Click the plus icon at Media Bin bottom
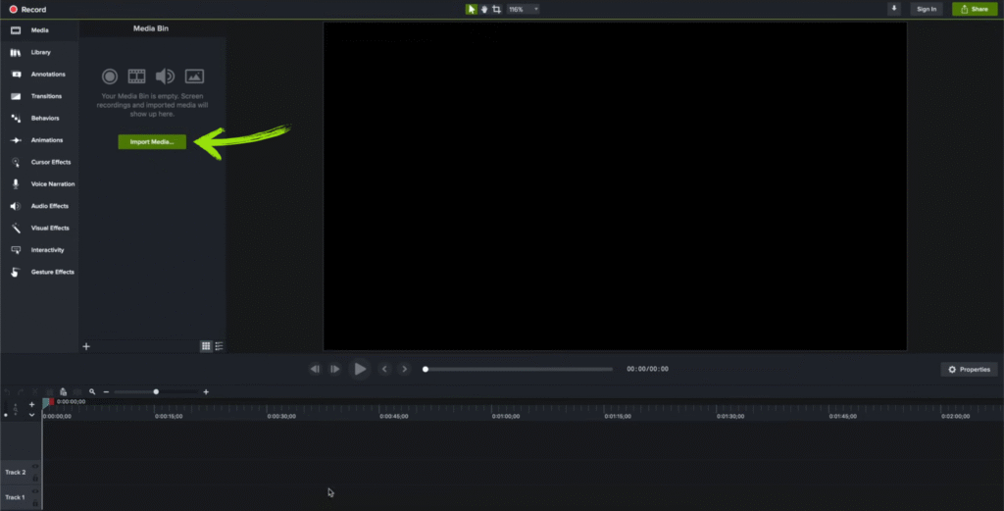 86,346
